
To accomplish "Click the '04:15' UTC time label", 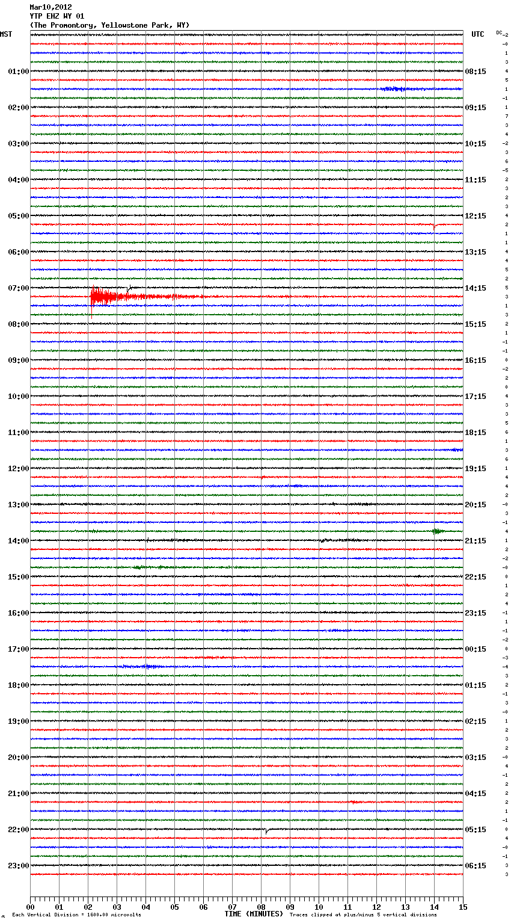I will [476, 794].
